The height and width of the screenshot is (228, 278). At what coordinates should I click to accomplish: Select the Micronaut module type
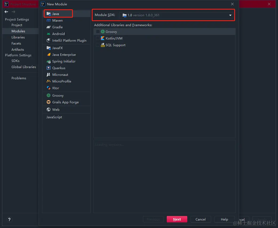tap(66, 74)
